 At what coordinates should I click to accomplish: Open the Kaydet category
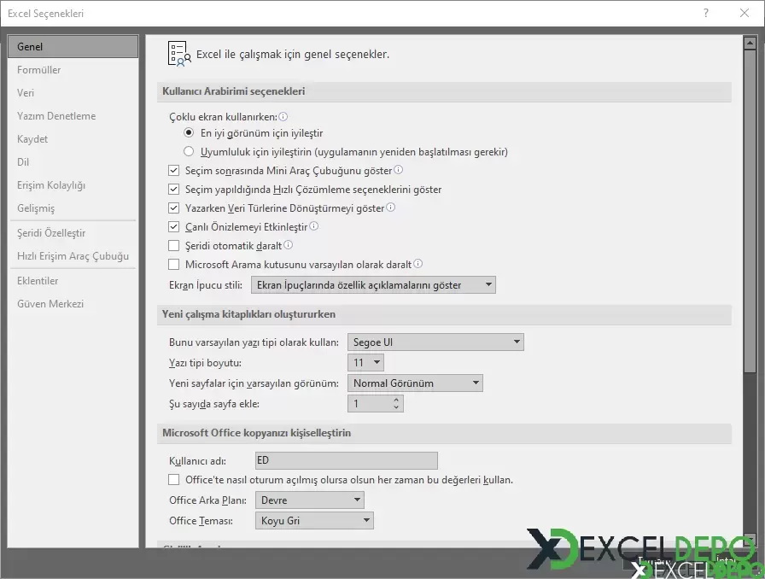pos(73,139)
